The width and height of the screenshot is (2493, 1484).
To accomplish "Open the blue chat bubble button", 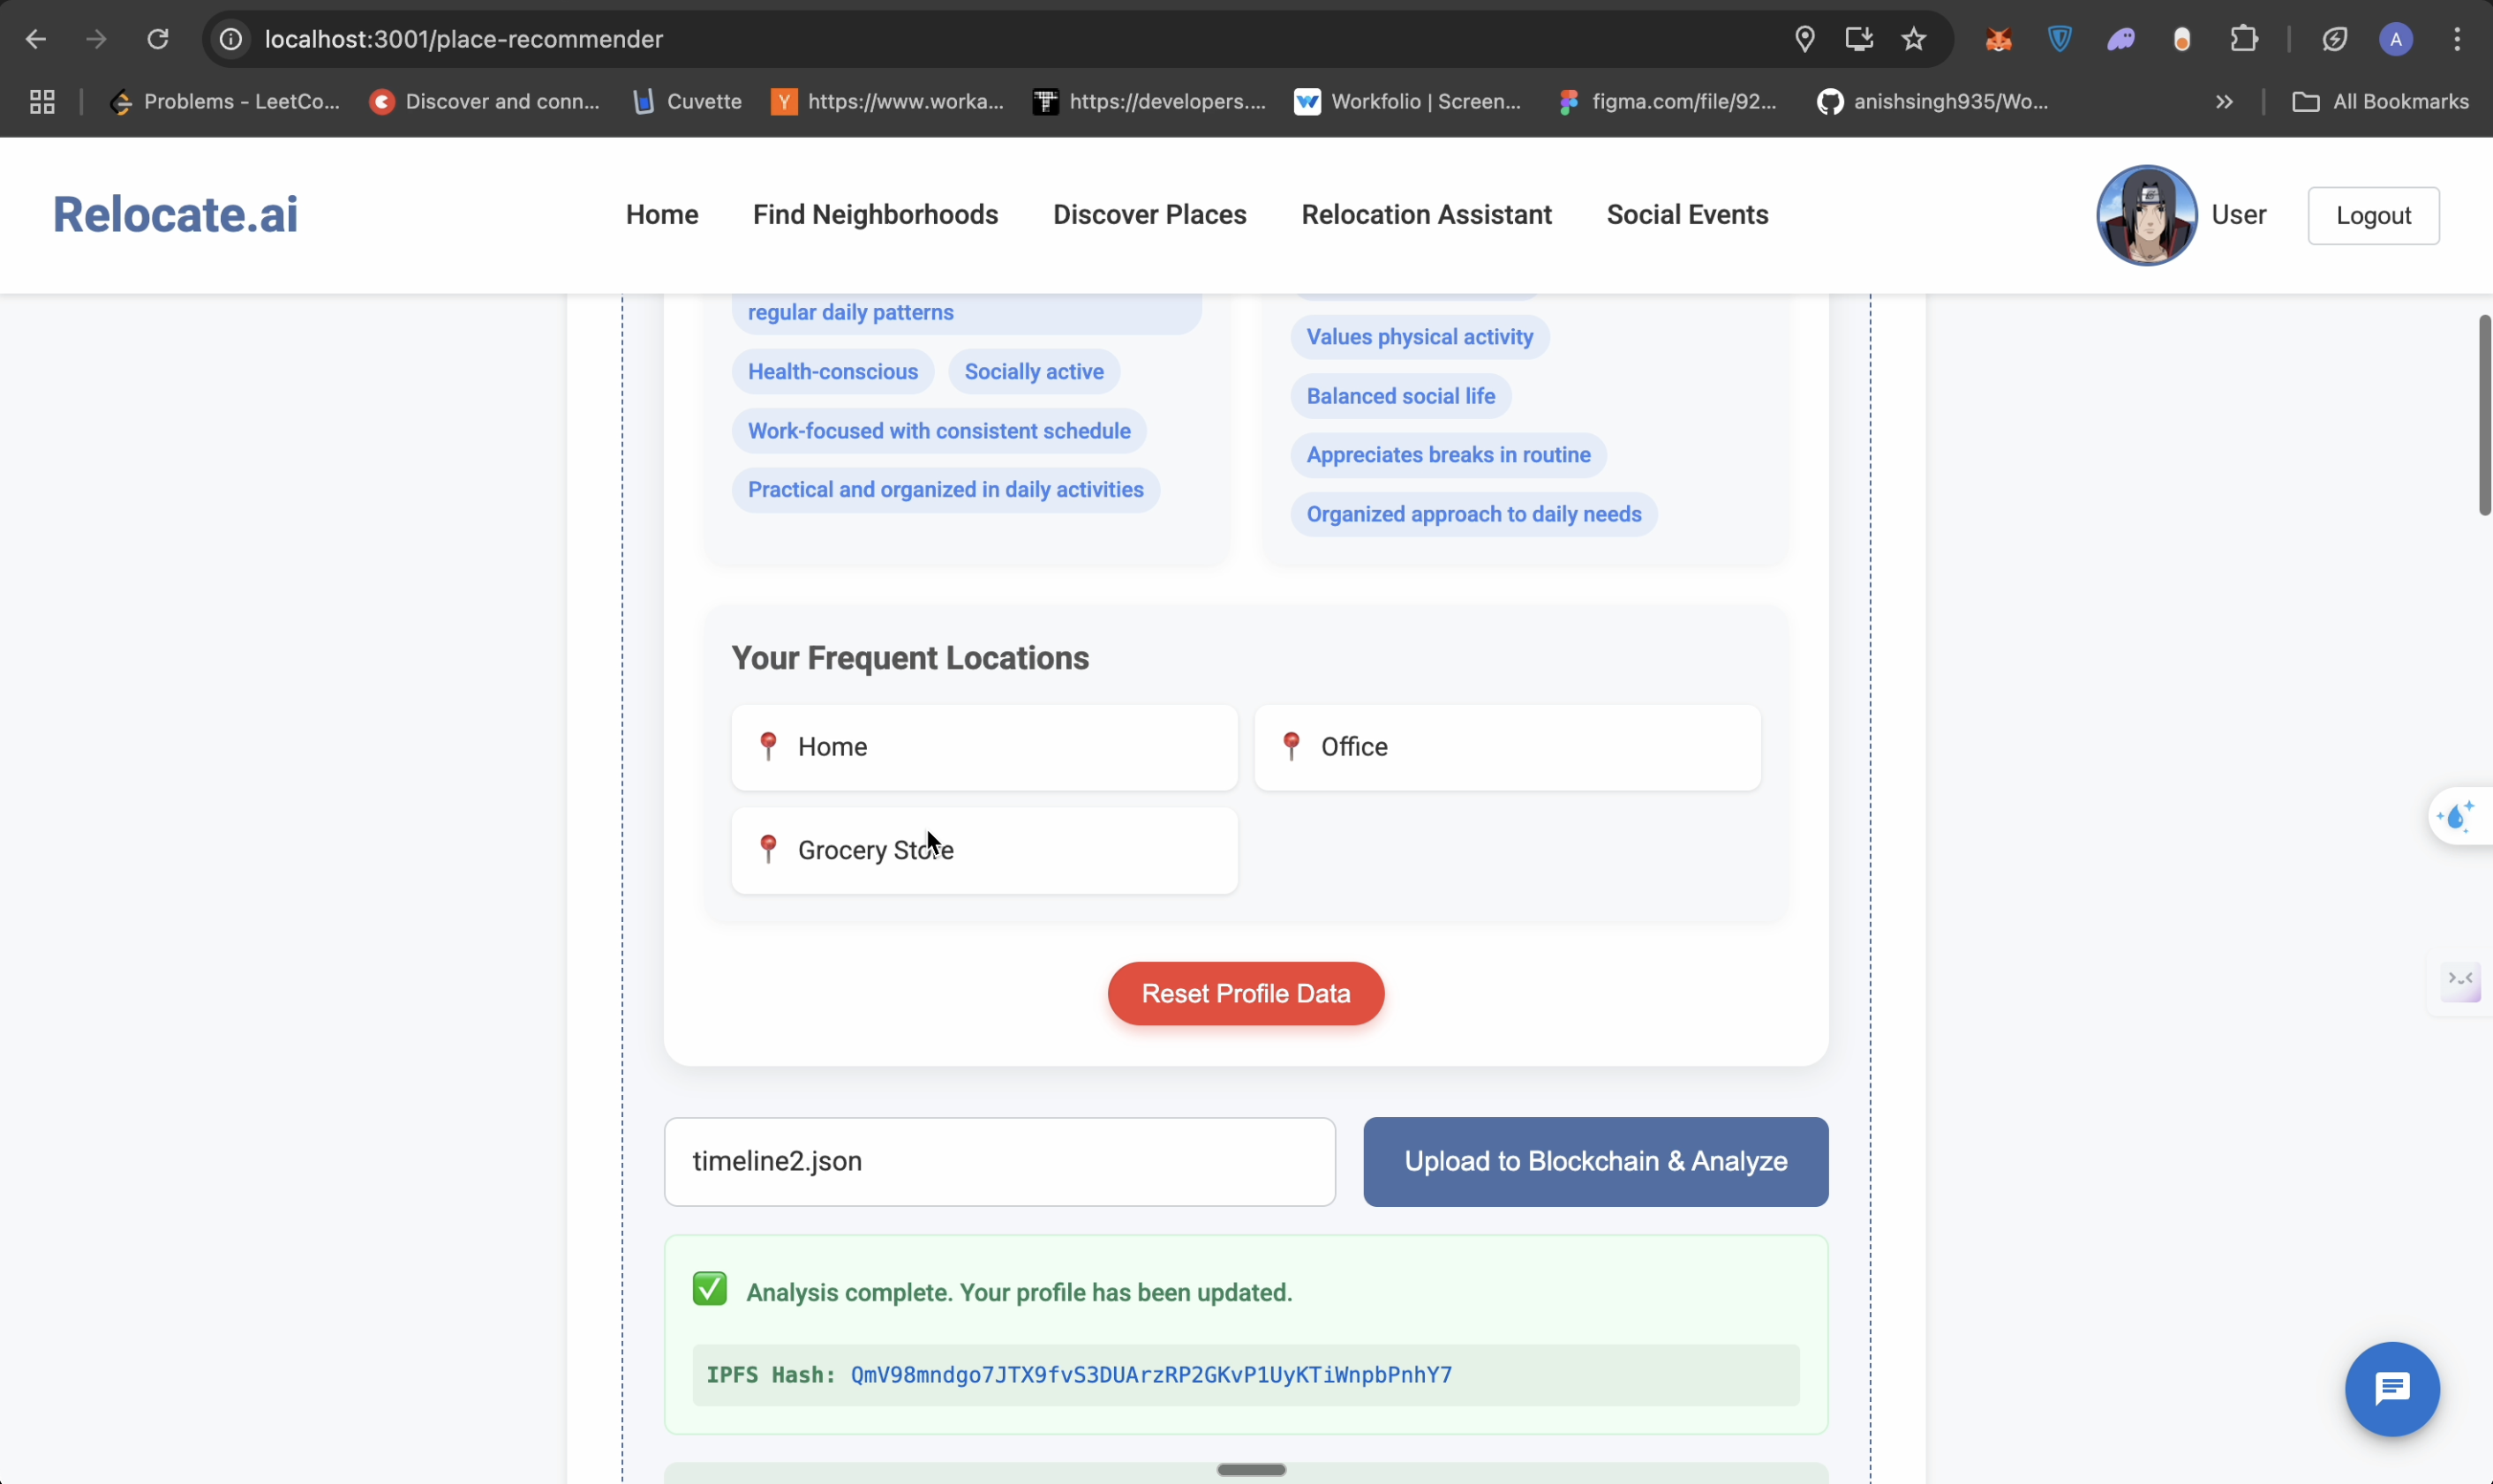I will [2392, 1390].
